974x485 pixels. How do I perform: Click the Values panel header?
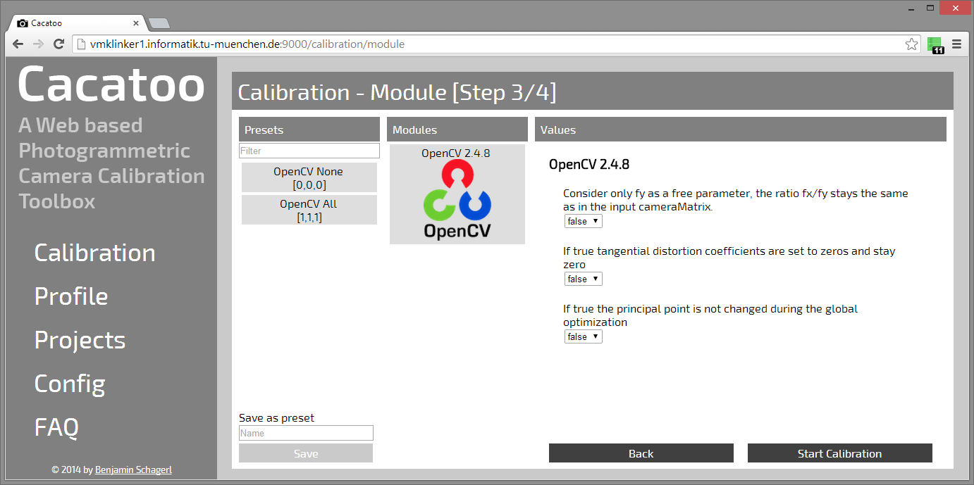[741, 130]
